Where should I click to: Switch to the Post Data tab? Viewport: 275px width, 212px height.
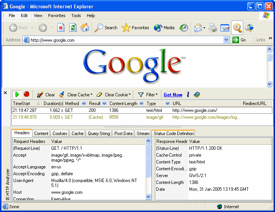(x=123, y=133)
